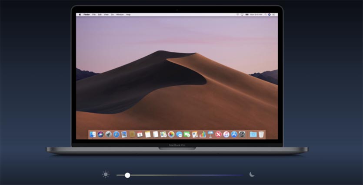Click the white slider handle
The height and width of the screenshot is (185, 363).
pyautogui.click(x=127, y=175)
